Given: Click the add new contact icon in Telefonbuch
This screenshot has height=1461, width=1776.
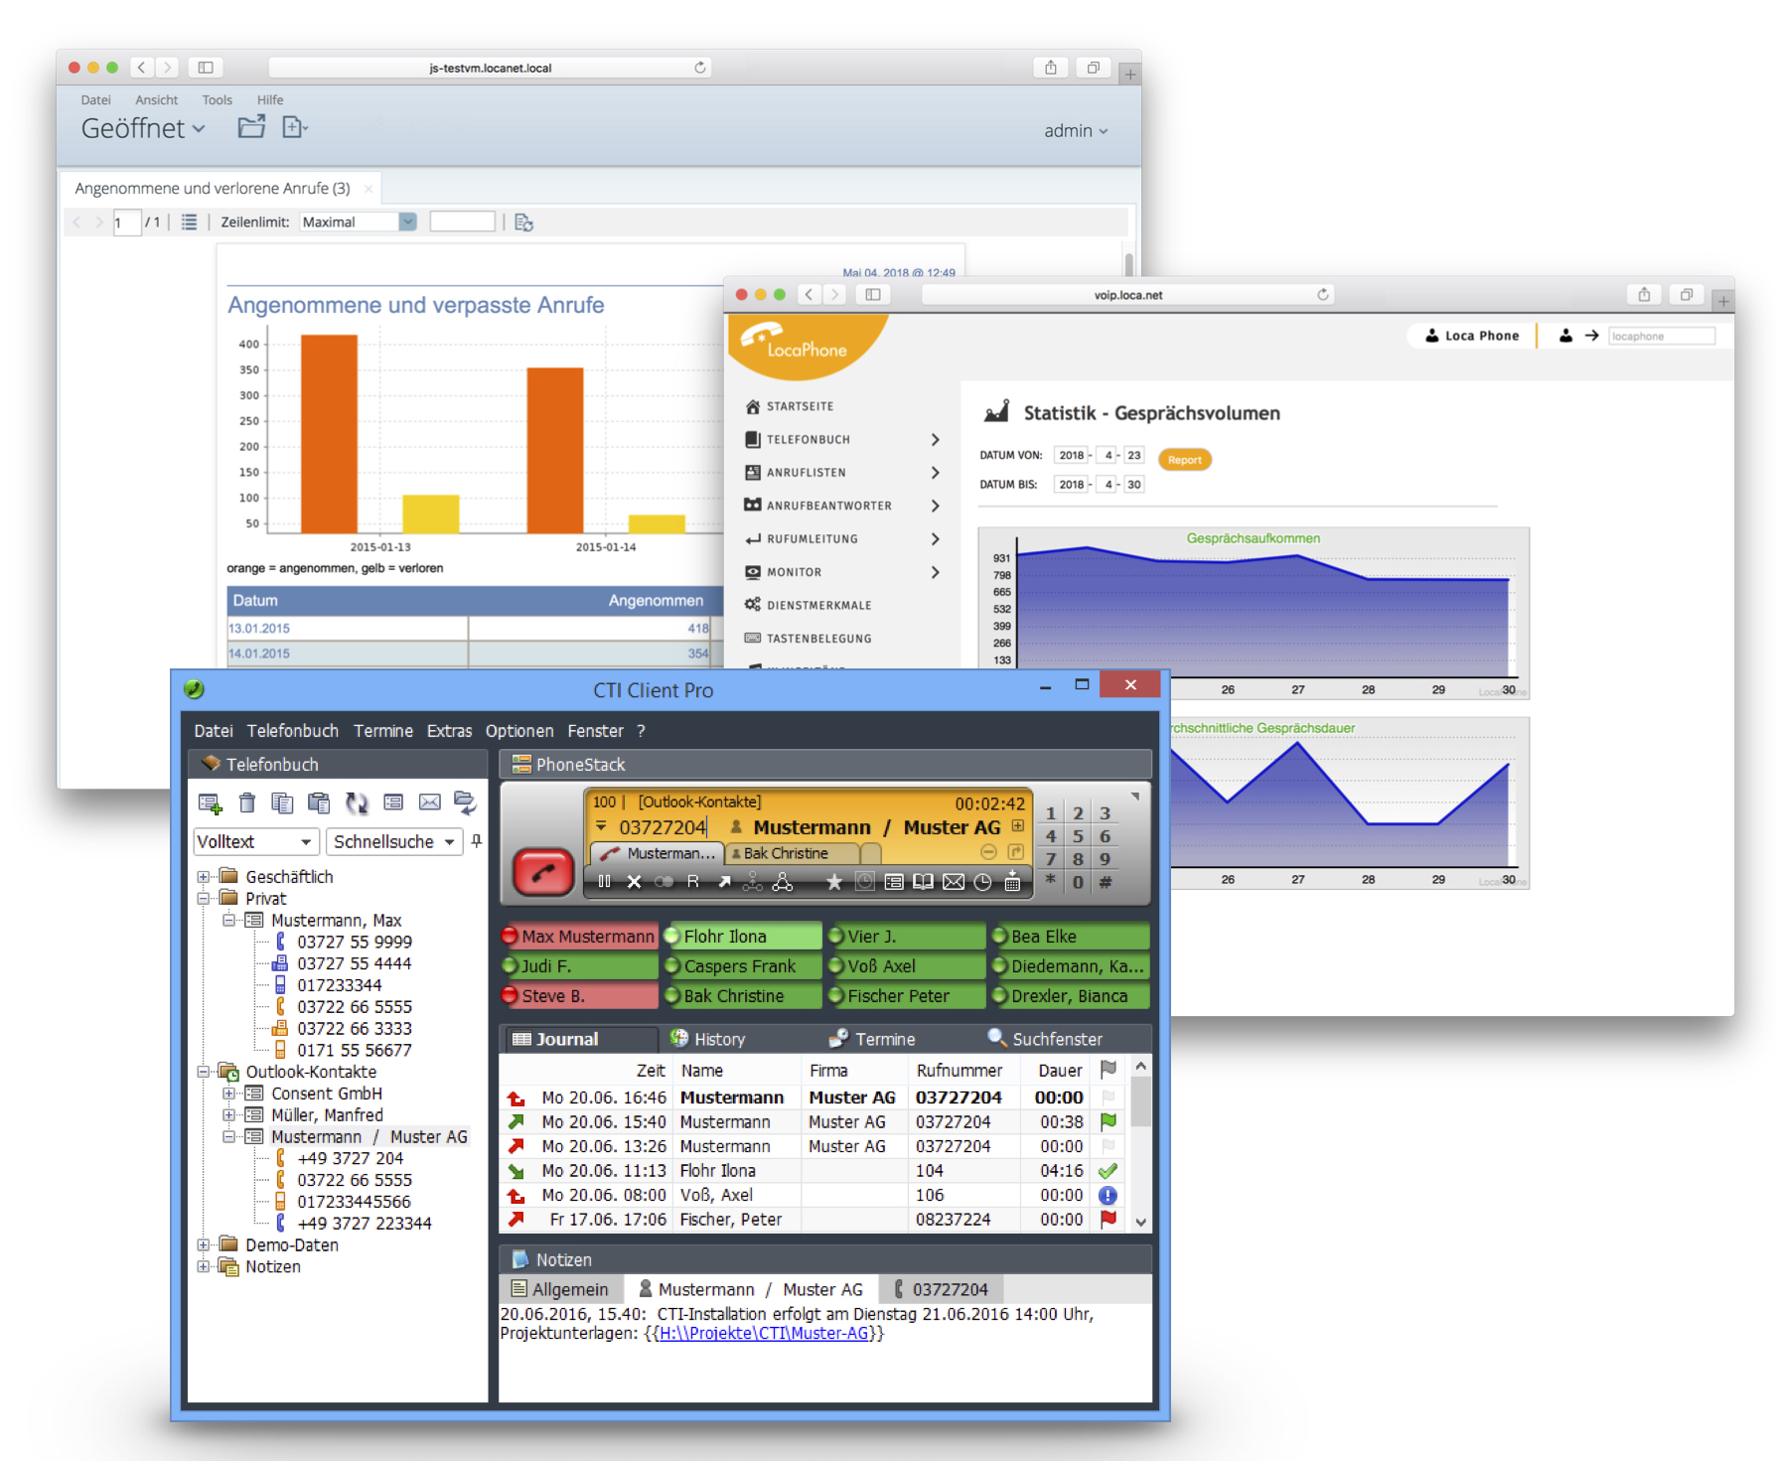Looking at the screenshot, I should 210,803.
